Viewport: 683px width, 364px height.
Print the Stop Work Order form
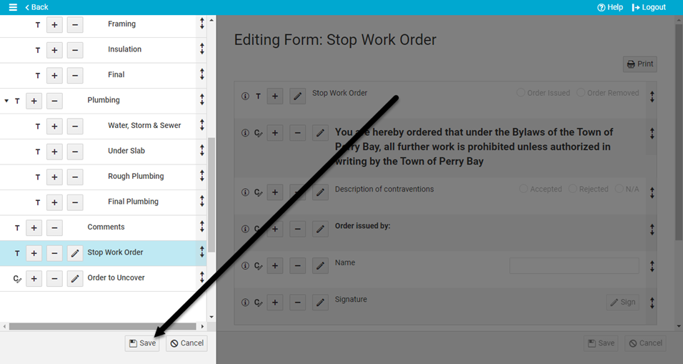(640, 64)
